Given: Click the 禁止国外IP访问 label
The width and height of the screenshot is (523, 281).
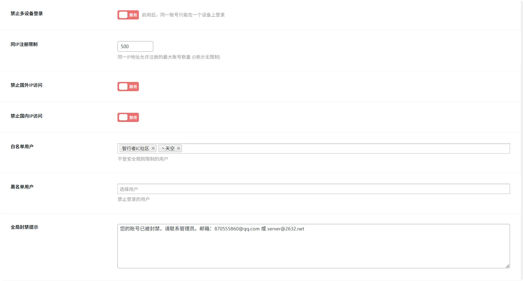Looking at the screenshot, I should (26, 85).
